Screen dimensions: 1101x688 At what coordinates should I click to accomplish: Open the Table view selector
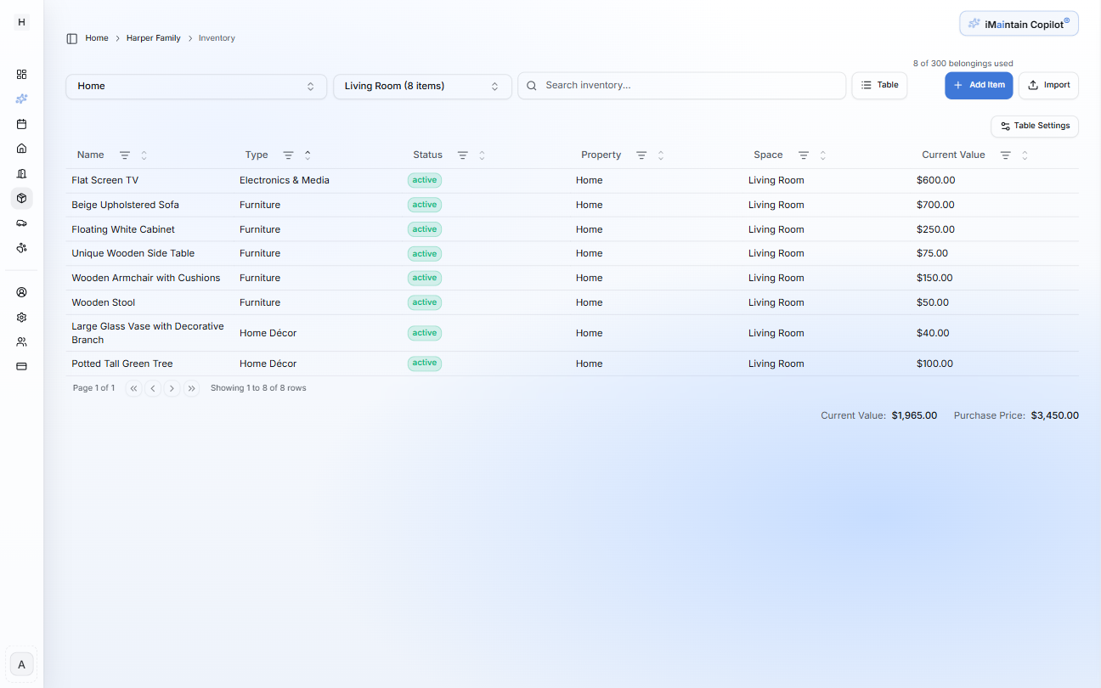[x=879, y=85]
